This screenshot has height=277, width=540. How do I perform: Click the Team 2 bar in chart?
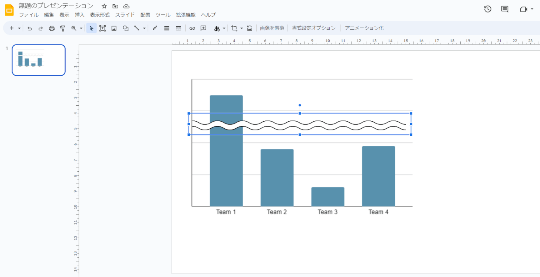pyautogui.click(x=277, y=178)
